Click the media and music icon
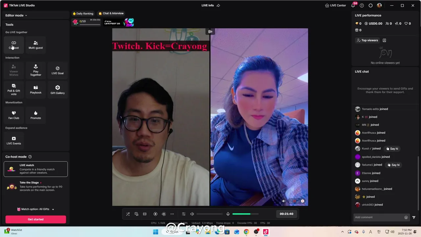This screenshot has width=421, height=237. pyautogui.click(x=136, y=214)
